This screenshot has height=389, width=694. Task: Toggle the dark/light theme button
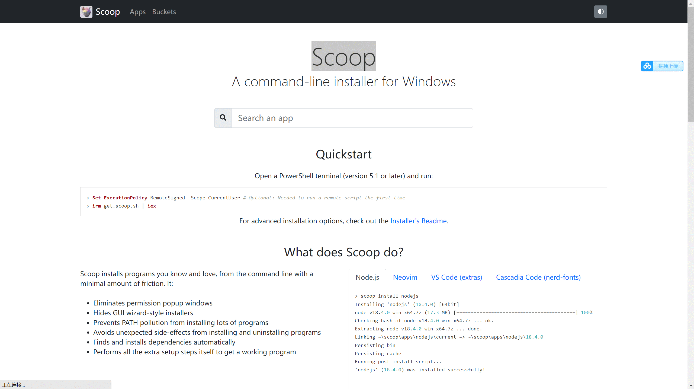600,12
